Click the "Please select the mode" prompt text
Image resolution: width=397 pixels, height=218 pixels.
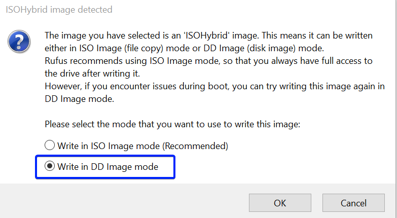point(172,124)
